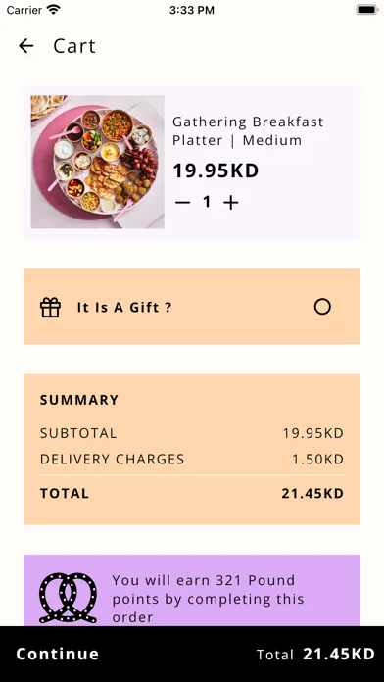Tap the battery indicator icon
The image size is (384, 682).
(x=367, y=10)
